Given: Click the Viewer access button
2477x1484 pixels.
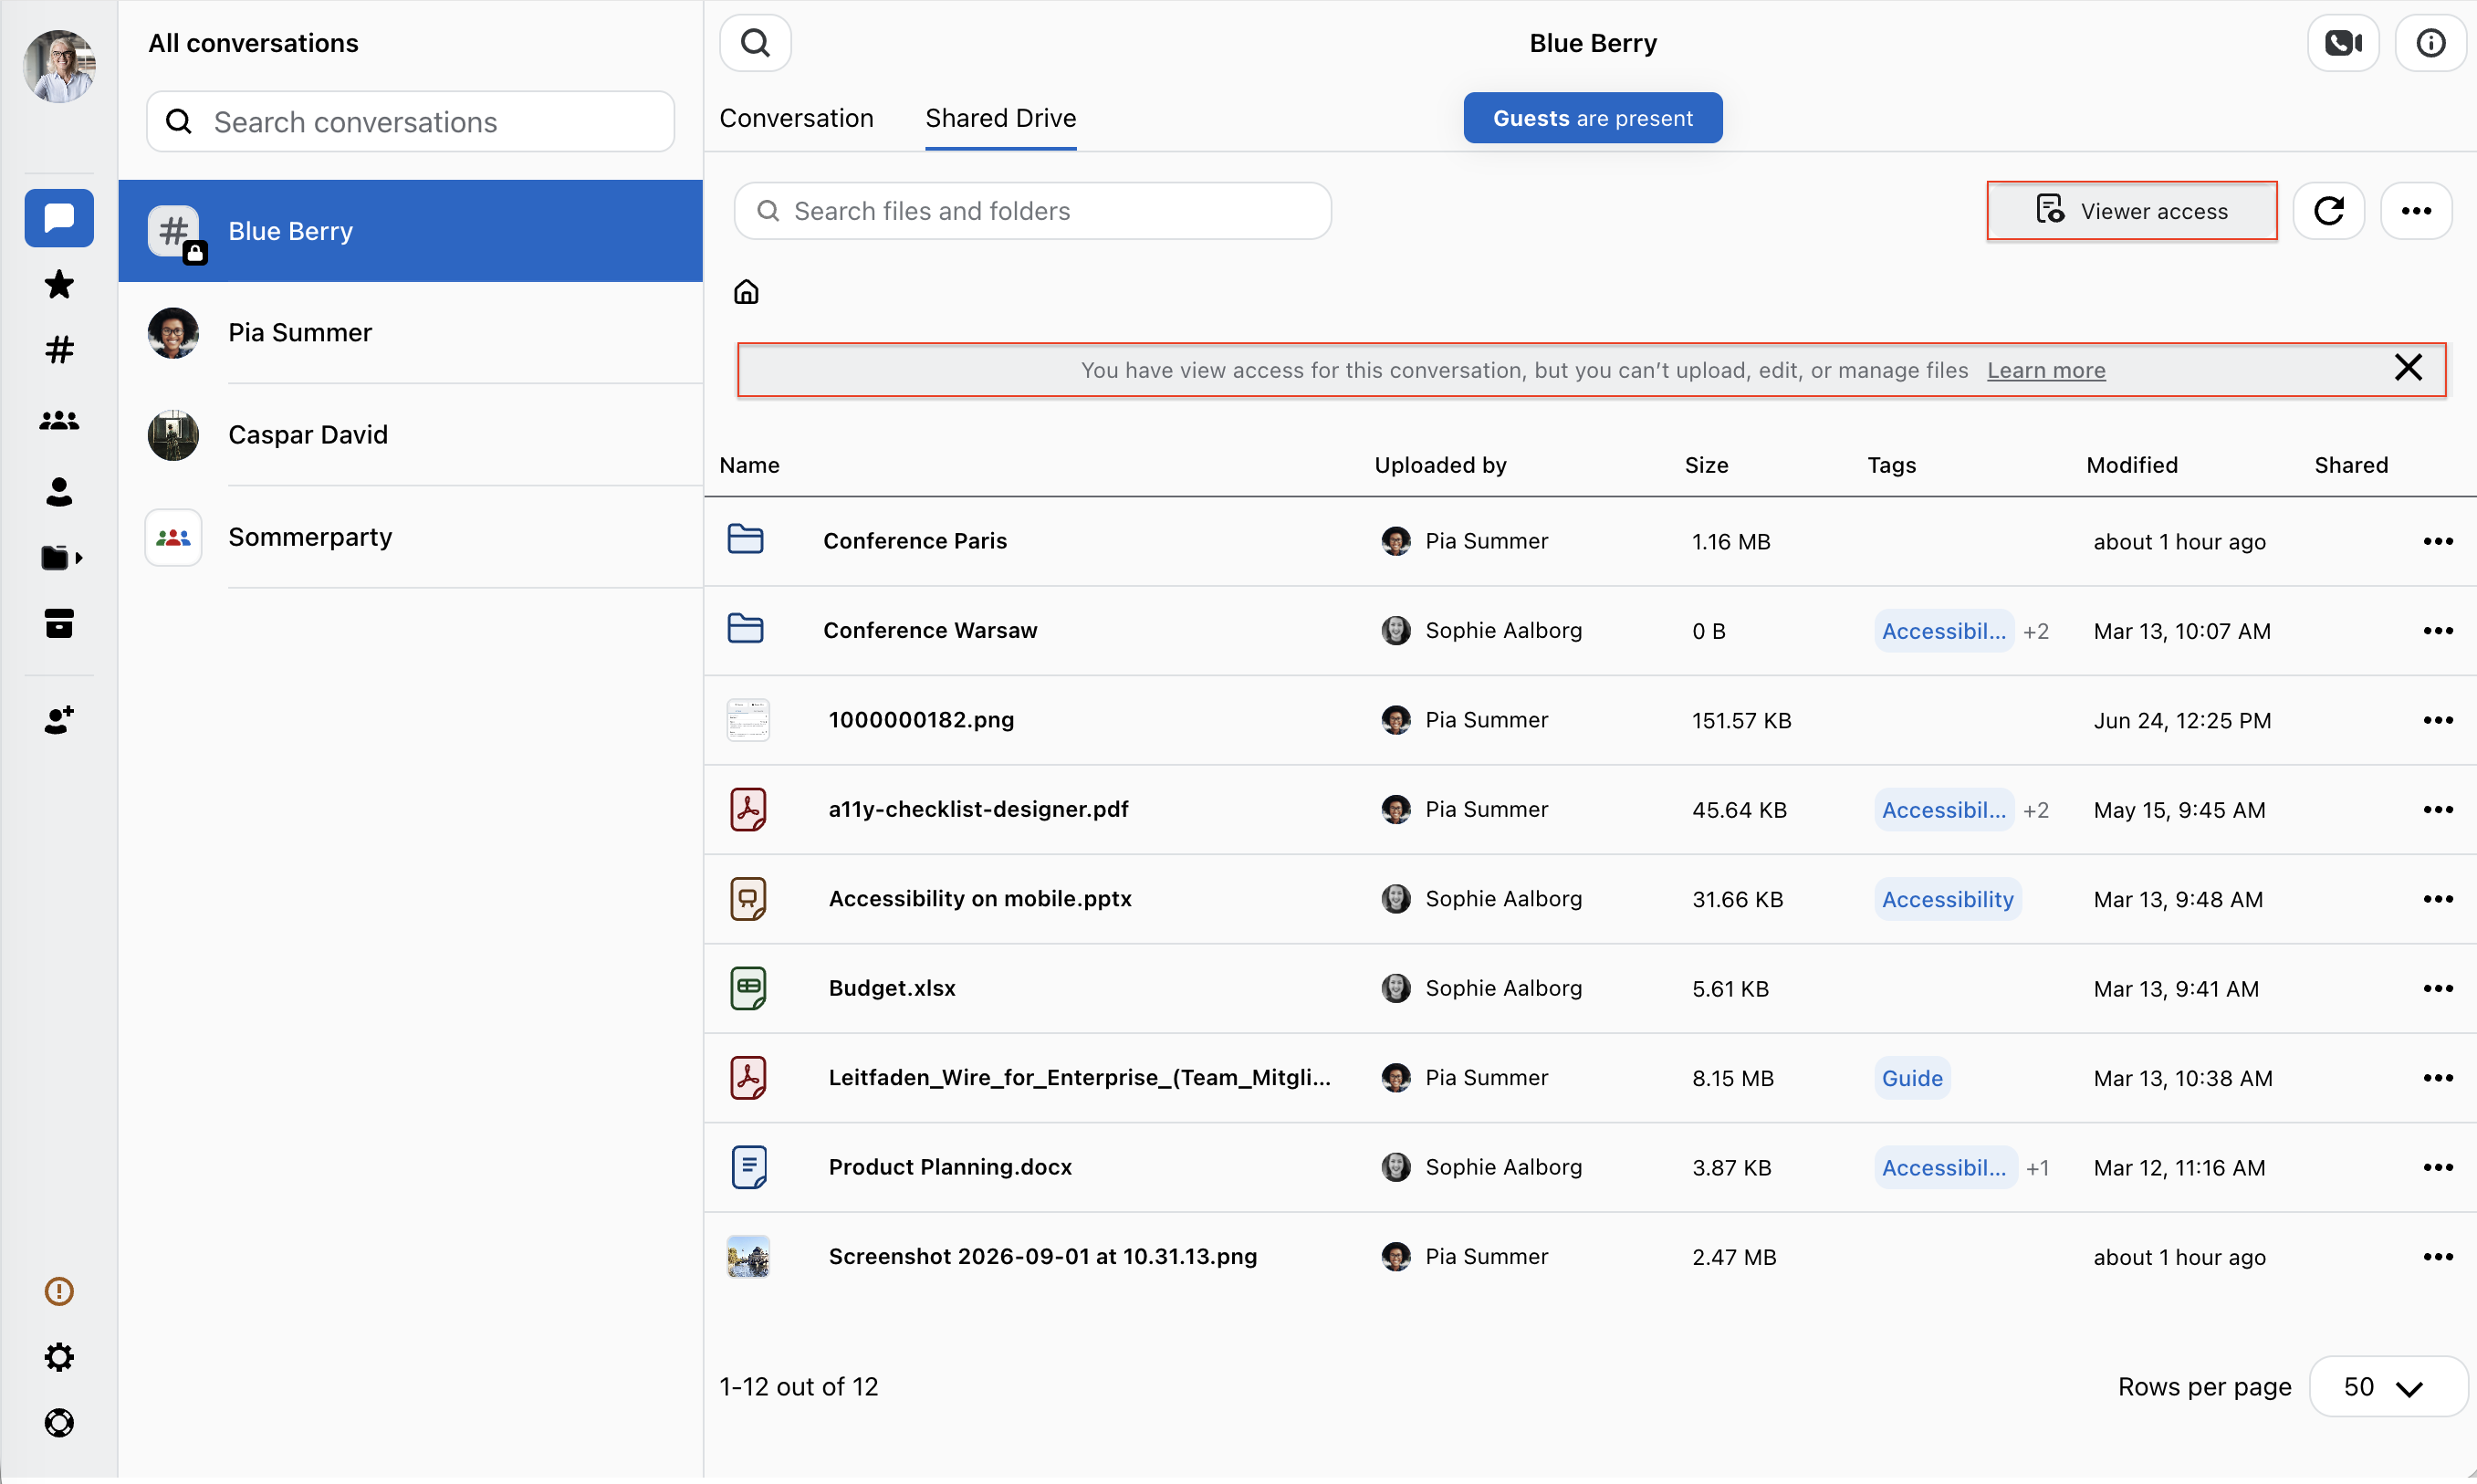Looking at the screenshot, I should tap(2132, 211).
